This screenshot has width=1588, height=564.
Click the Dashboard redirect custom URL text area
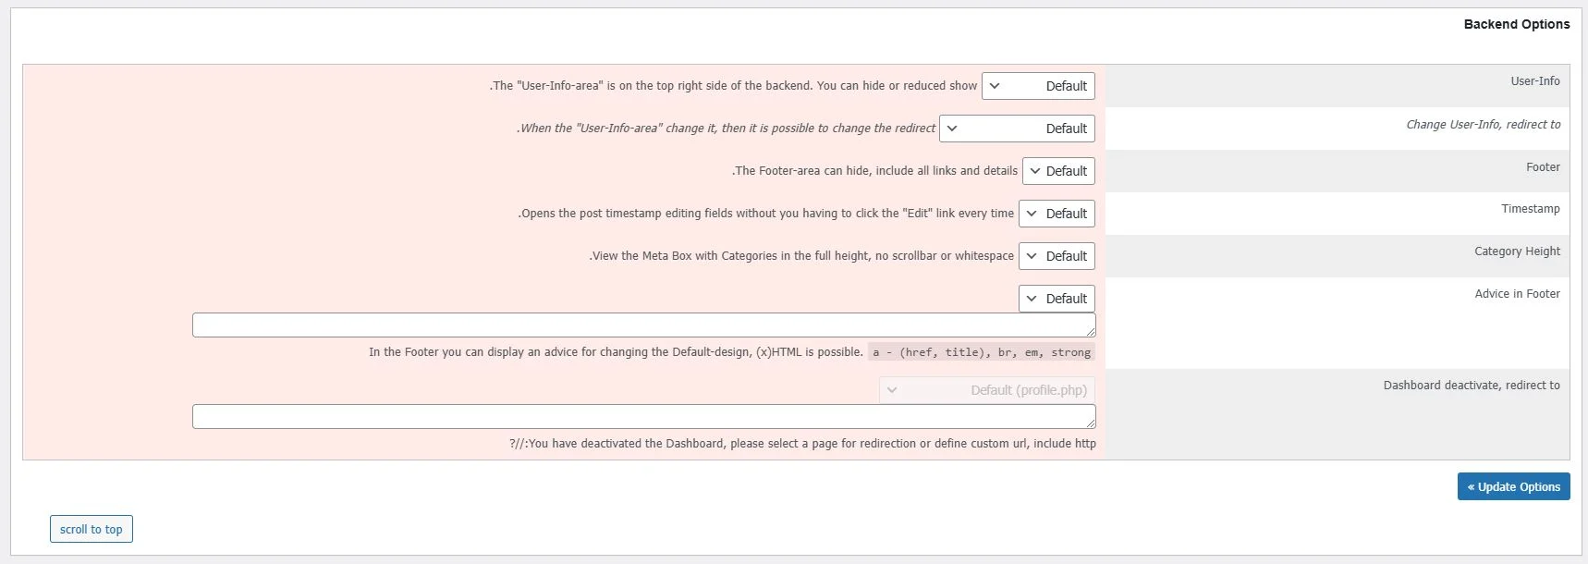tap(644, 417)
